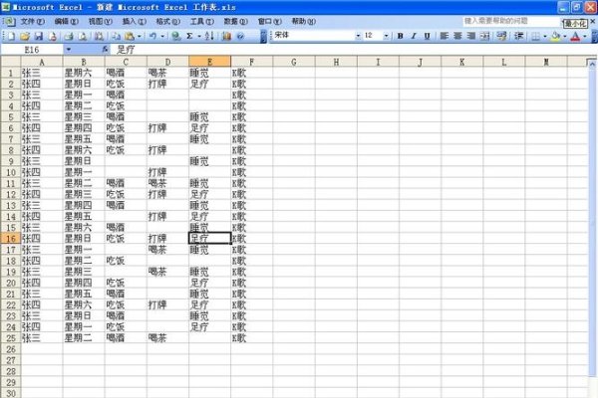Align text right in the formatting toolbar

[x=471, y=36]
